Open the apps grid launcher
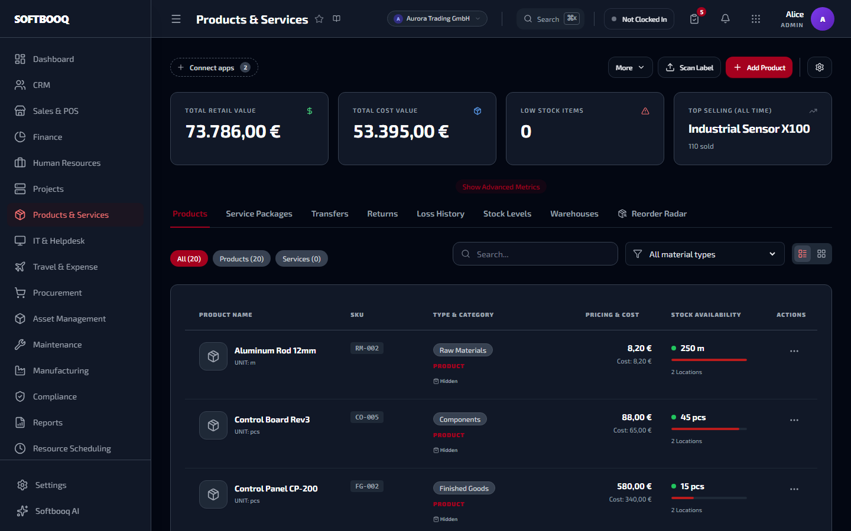 756,19
